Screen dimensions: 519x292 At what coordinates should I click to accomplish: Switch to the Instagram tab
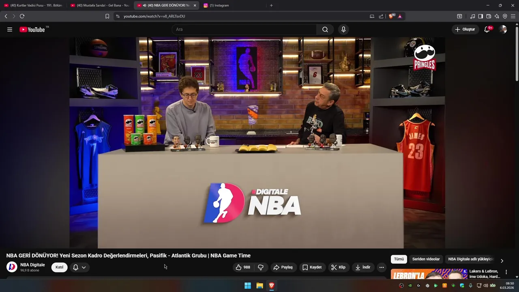[232, 5]
